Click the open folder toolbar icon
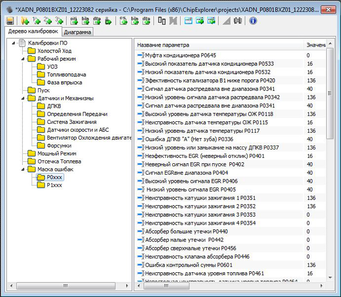 (x=24, y=20)
